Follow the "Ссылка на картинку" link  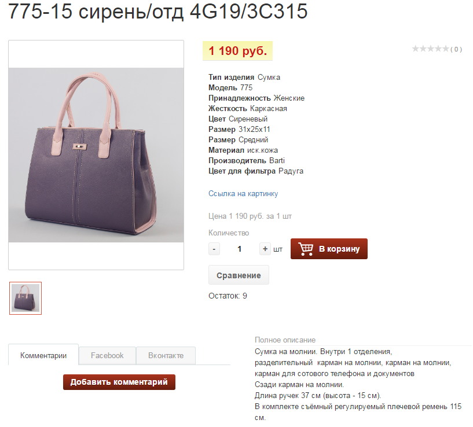click(x=243, y=194)
